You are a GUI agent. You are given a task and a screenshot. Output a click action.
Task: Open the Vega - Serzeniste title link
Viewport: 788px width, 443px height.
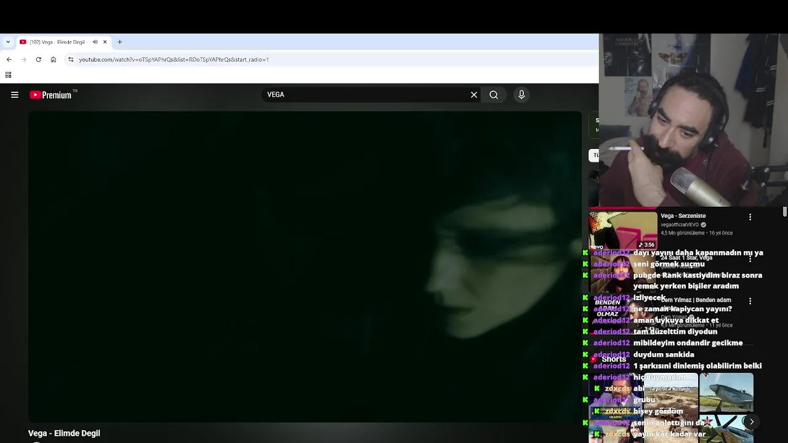tap(683, 216)
